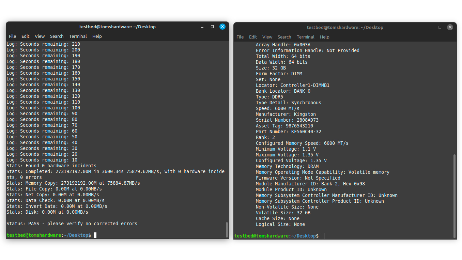Open Search menu in left terminal window
Image resolution: width=462 pixels, height=260 pixels.
[57, 36]
